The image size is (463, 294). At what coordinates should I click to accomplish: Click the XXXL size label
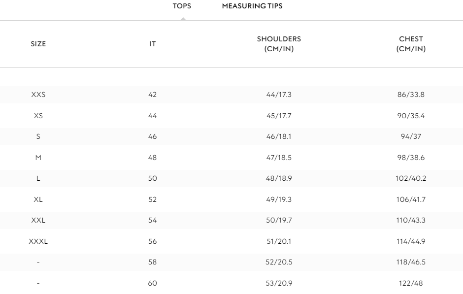38,241
